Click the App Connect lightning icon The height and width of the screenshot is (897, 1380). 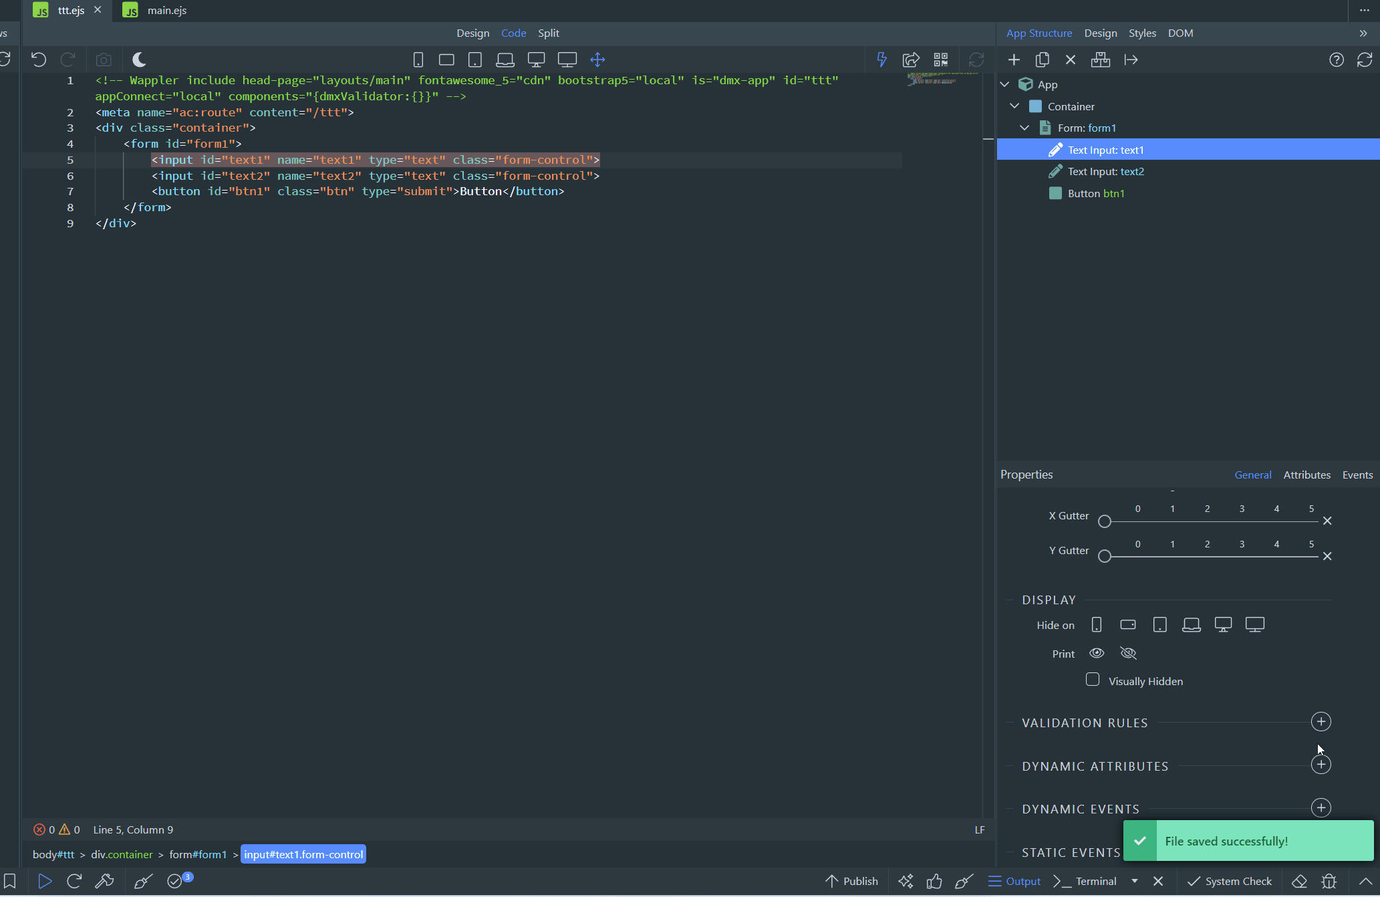881,59
